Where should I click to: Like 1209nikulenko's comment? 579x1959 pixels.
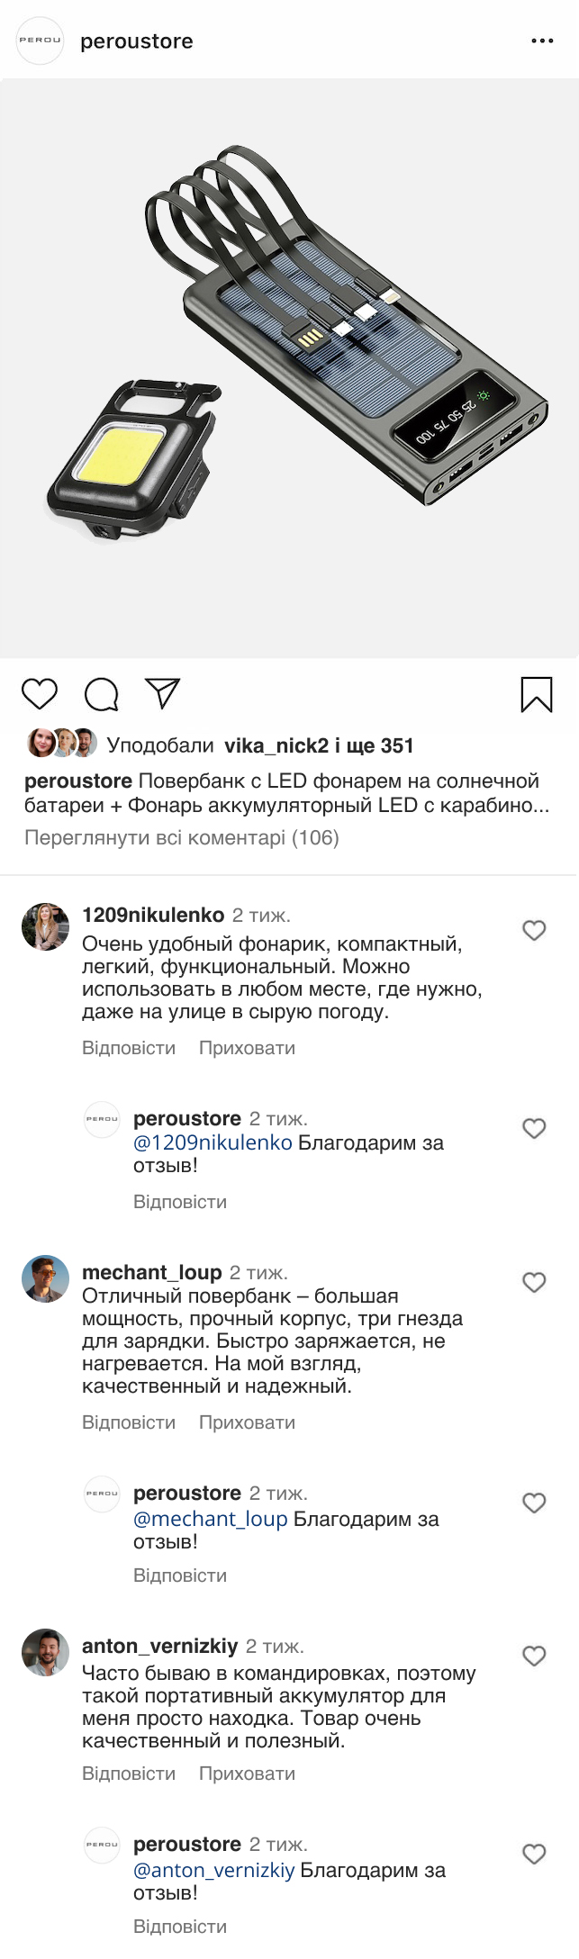[x=534, y=930]
